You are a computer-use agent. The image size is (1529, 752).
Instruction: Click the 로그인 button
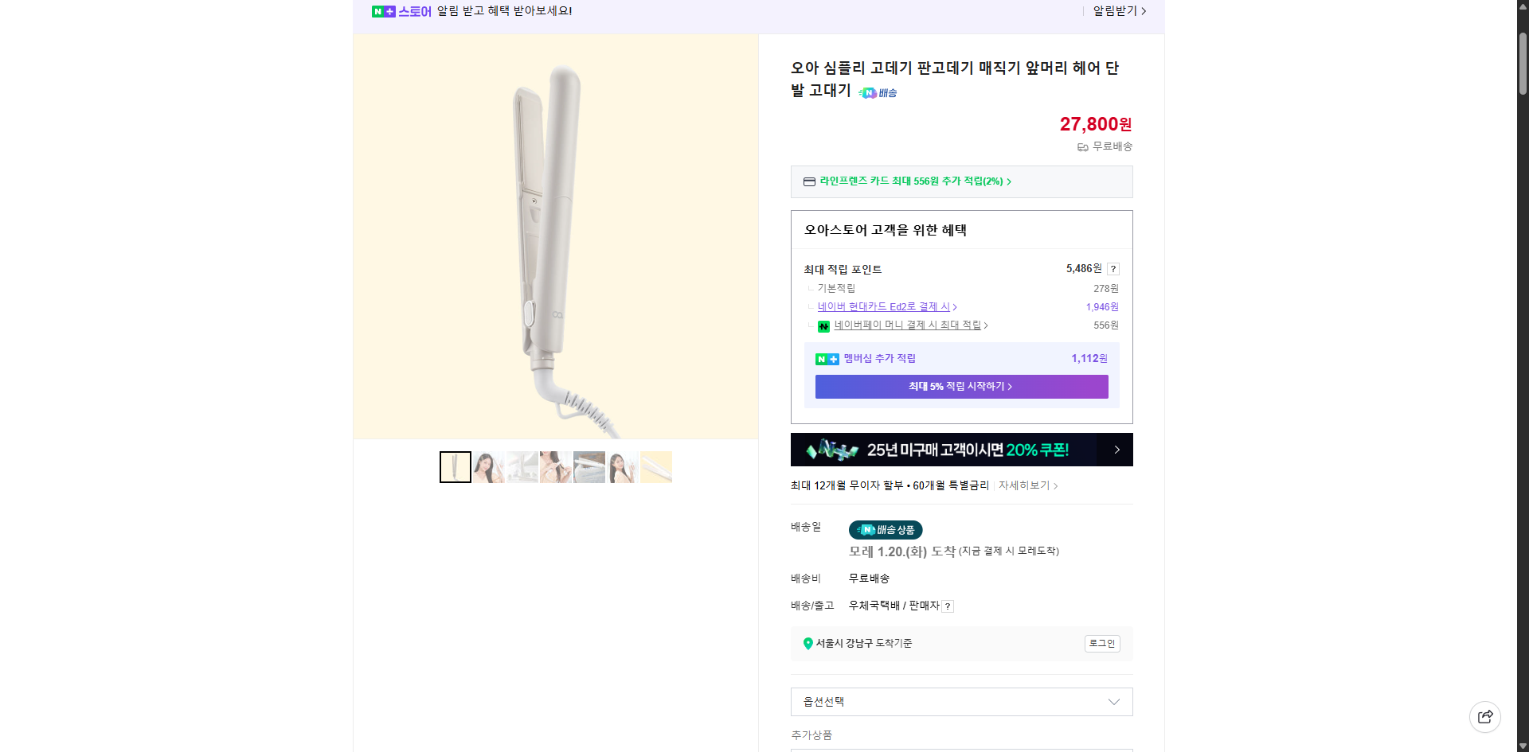pos(1101,644)
